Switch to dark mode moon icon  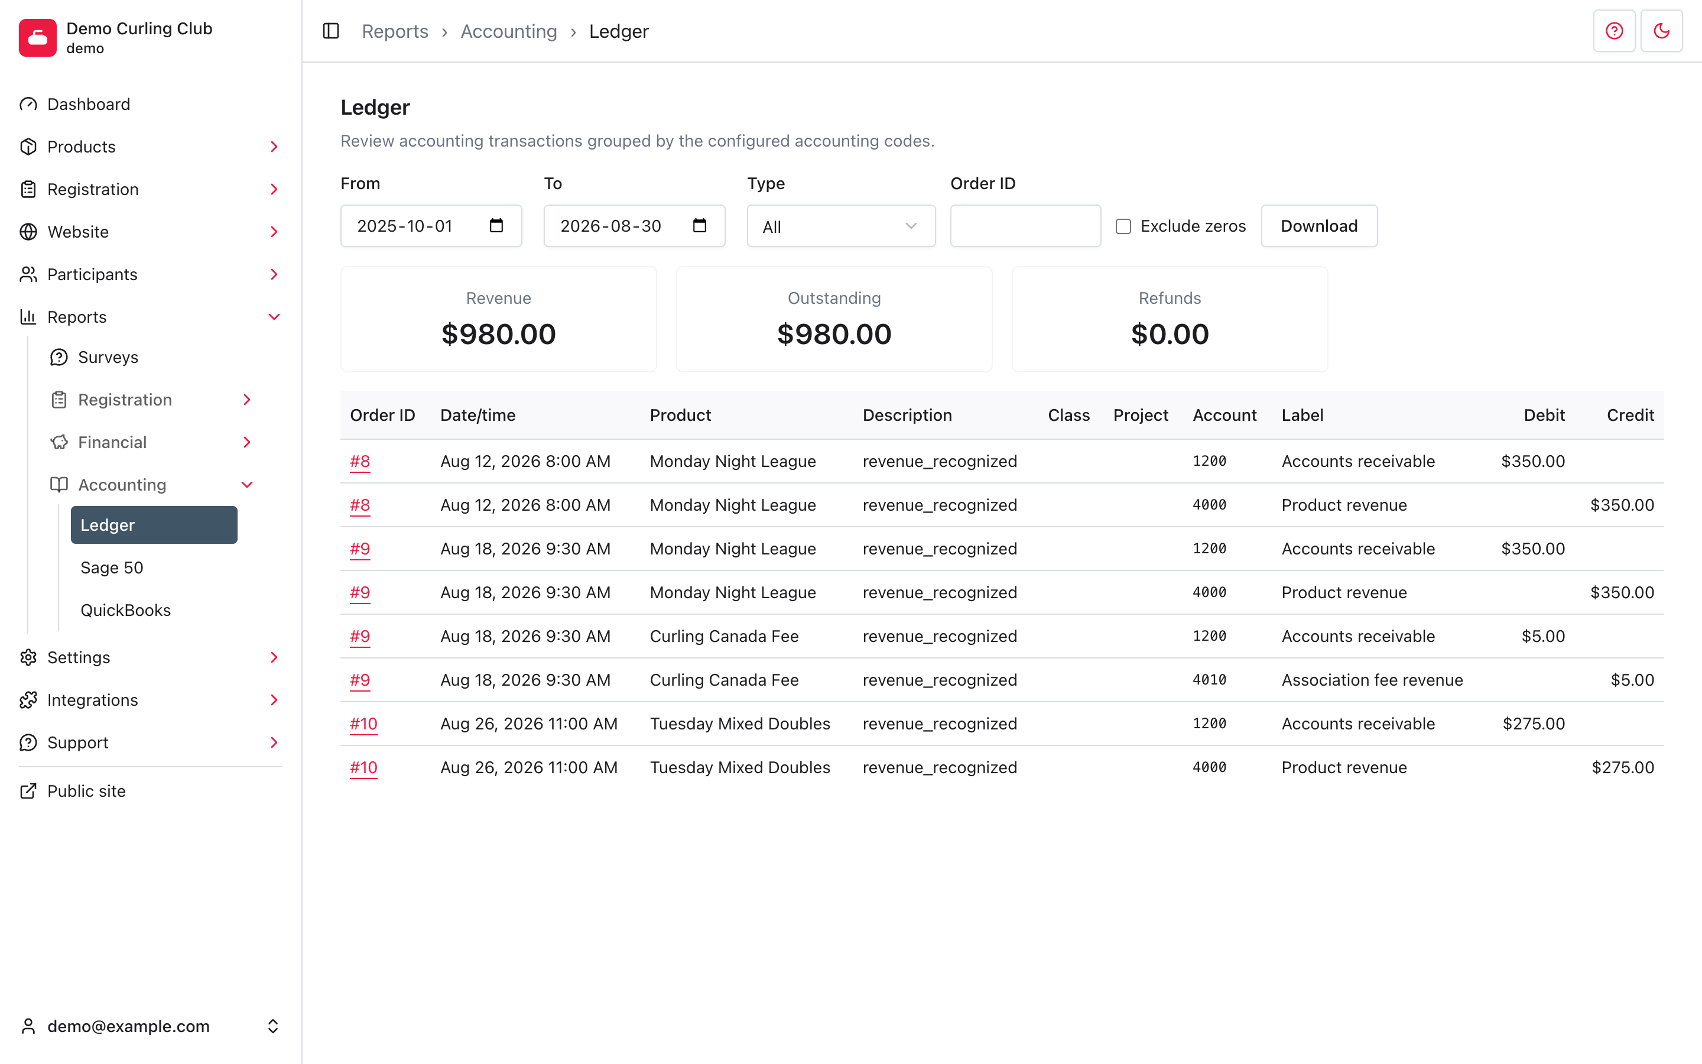pyautogui.click(x=1661, y=31)
